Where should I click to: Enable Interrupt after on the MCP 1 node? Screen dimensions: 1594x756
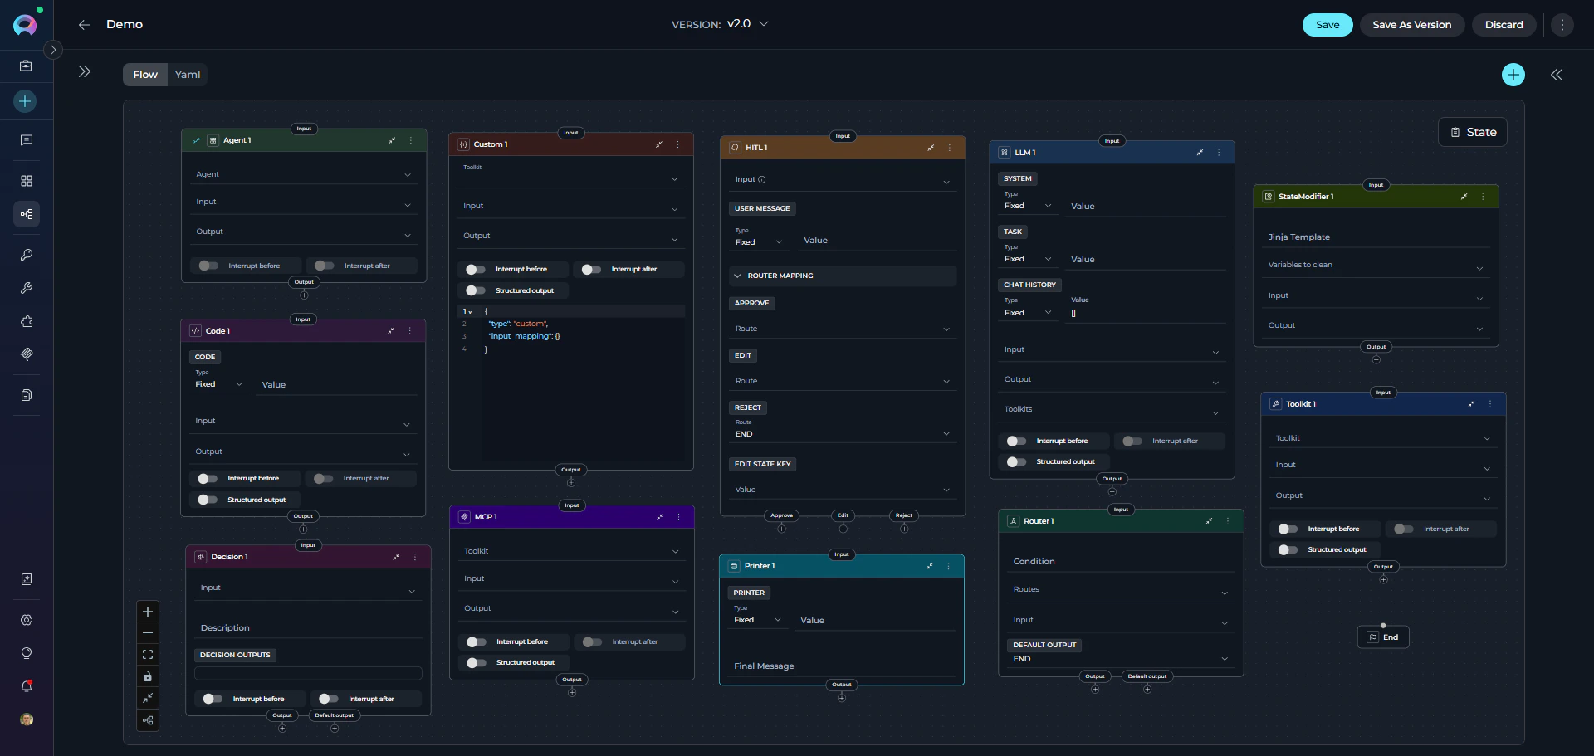click(x=592, y=641)
